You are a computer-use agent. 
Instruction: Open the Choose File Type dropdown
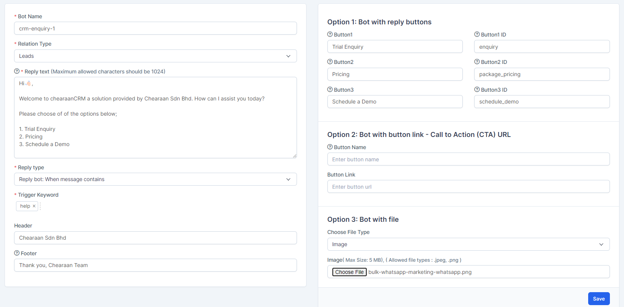468,244
